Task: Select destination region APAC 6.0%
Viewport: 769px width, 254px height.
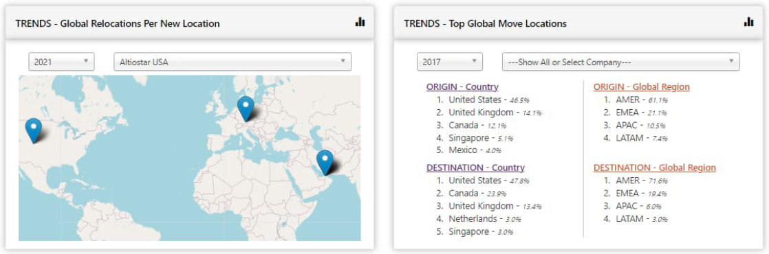Action: click(639, 206)
